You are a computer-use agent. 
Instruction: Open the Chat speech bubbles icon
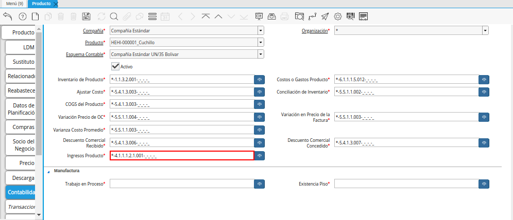point(140,16)
